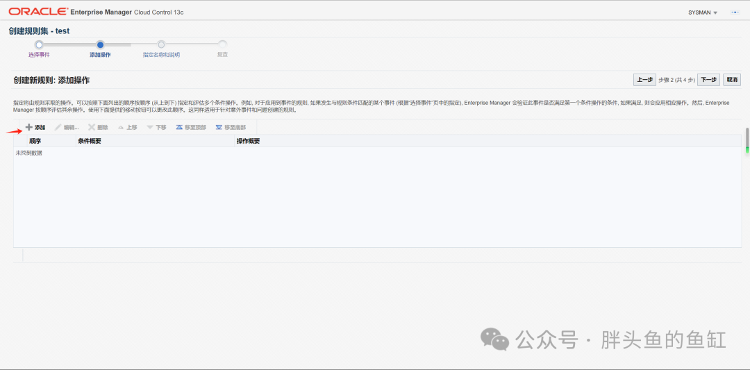
Task: Click the 未找到数据 empty table message
Action: coord(28,153)
